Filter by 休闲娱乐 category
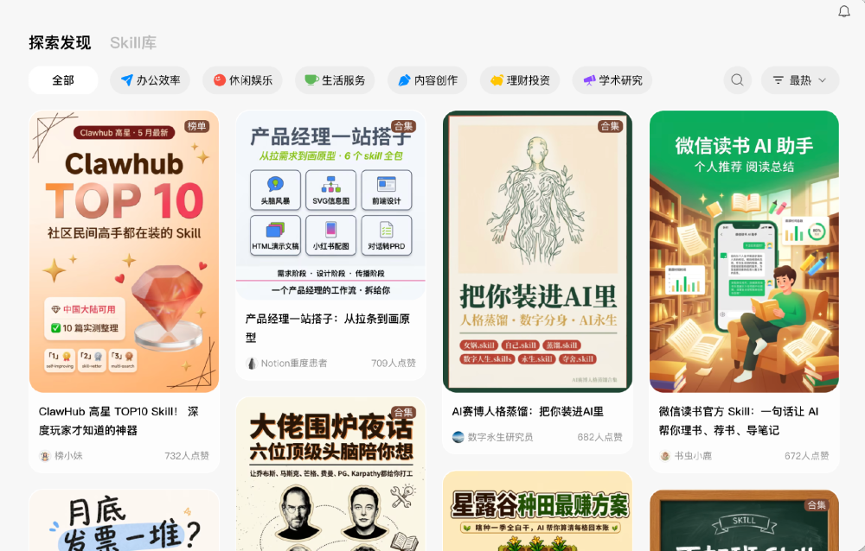 coord(243,80)
